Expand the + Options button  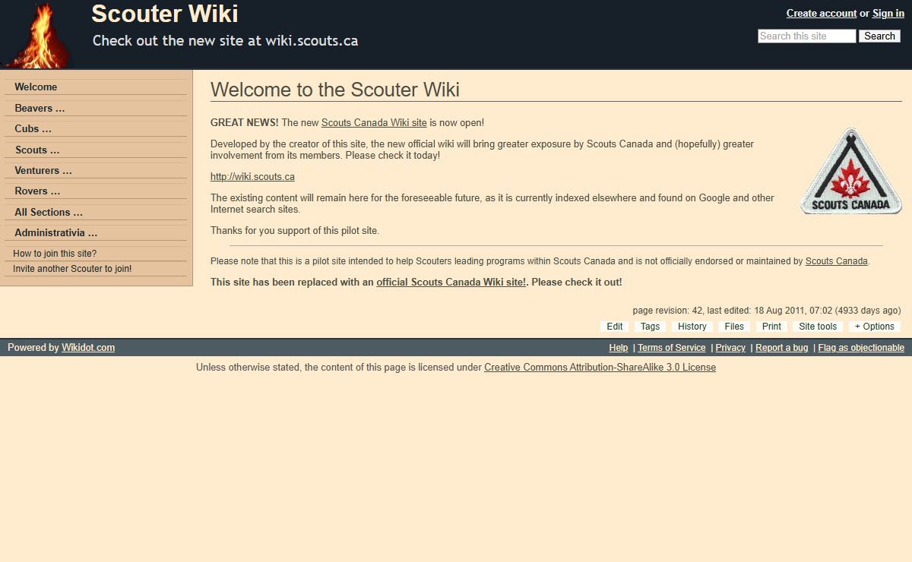click(875, 327)
